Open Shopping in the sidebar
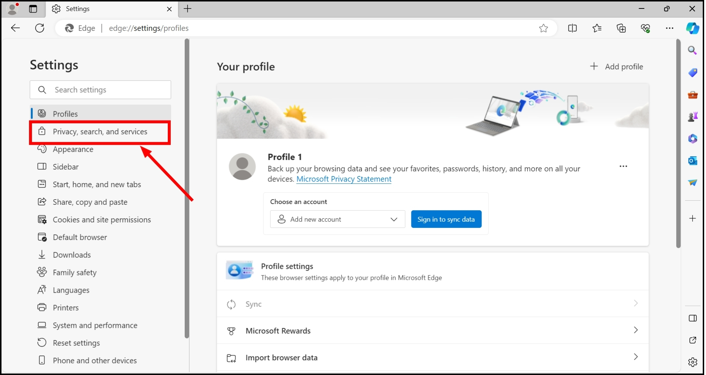 pos(693,73)
